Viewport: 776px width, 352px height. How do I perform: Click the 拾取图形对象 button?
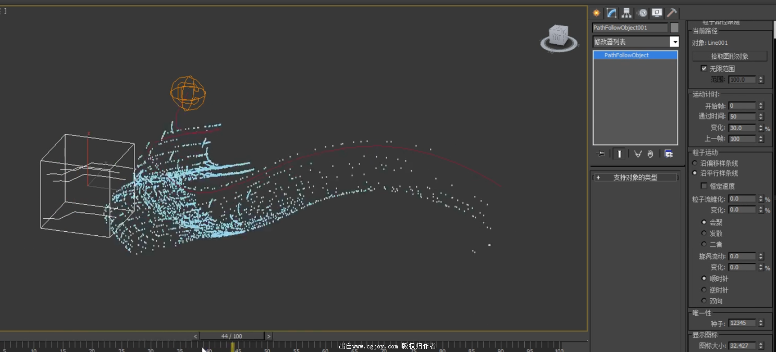(x=729, y=56)
